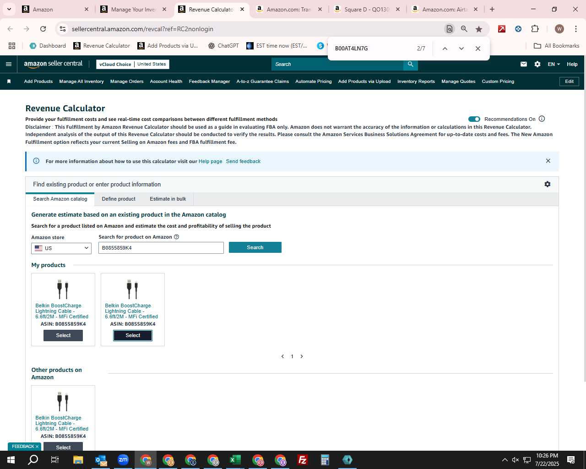Open the Seller Central messages envelope icon
The width and height of the screenshot is (586, 469).
click(x=524, y=64)
